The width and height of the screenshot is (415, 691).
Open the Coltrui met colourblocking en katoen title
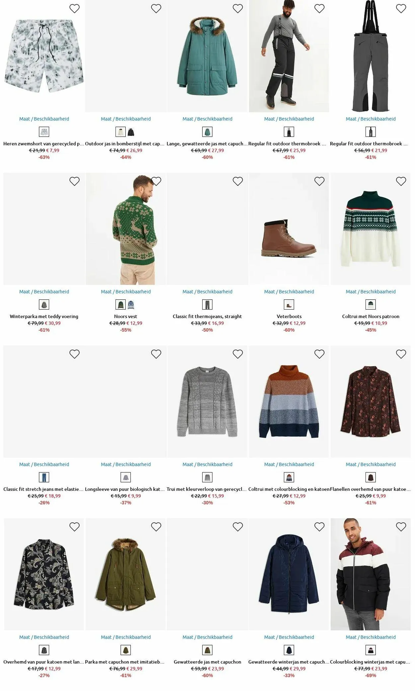point(289,489)
